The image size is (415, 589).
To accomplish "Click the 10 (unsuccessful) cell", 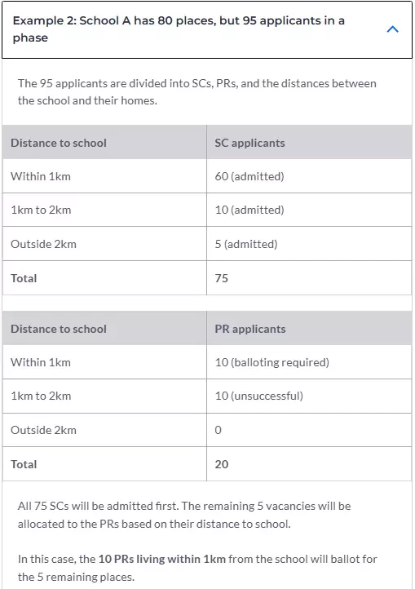I will (309, 396).
